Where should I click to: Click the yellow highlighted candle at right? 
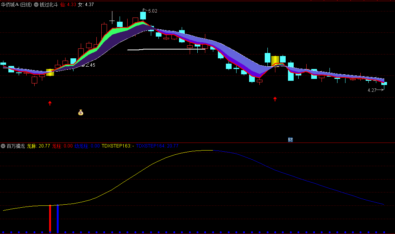click(275, 61)
